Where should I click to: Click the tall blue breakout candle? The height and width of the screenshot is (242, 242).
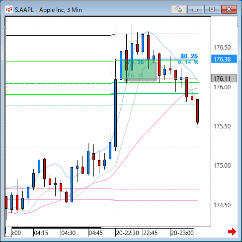[x=115, y=113]
